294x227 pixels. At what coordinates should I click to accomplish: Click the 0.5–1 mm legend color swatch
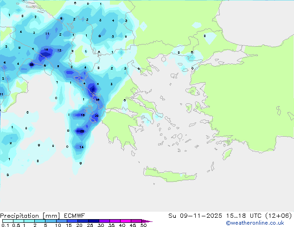click(19, 221)
